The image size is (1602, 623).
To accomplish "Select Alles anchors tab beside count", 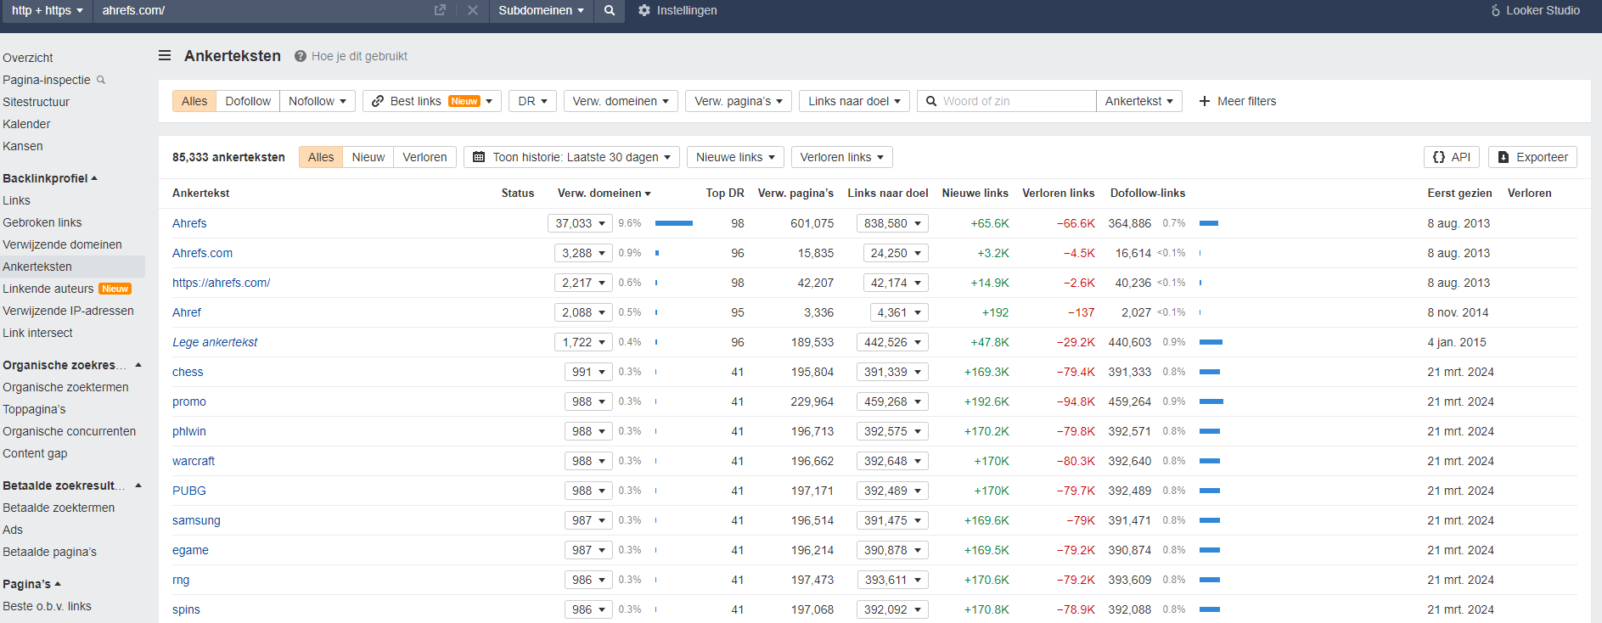I will (x=321, y=157).
